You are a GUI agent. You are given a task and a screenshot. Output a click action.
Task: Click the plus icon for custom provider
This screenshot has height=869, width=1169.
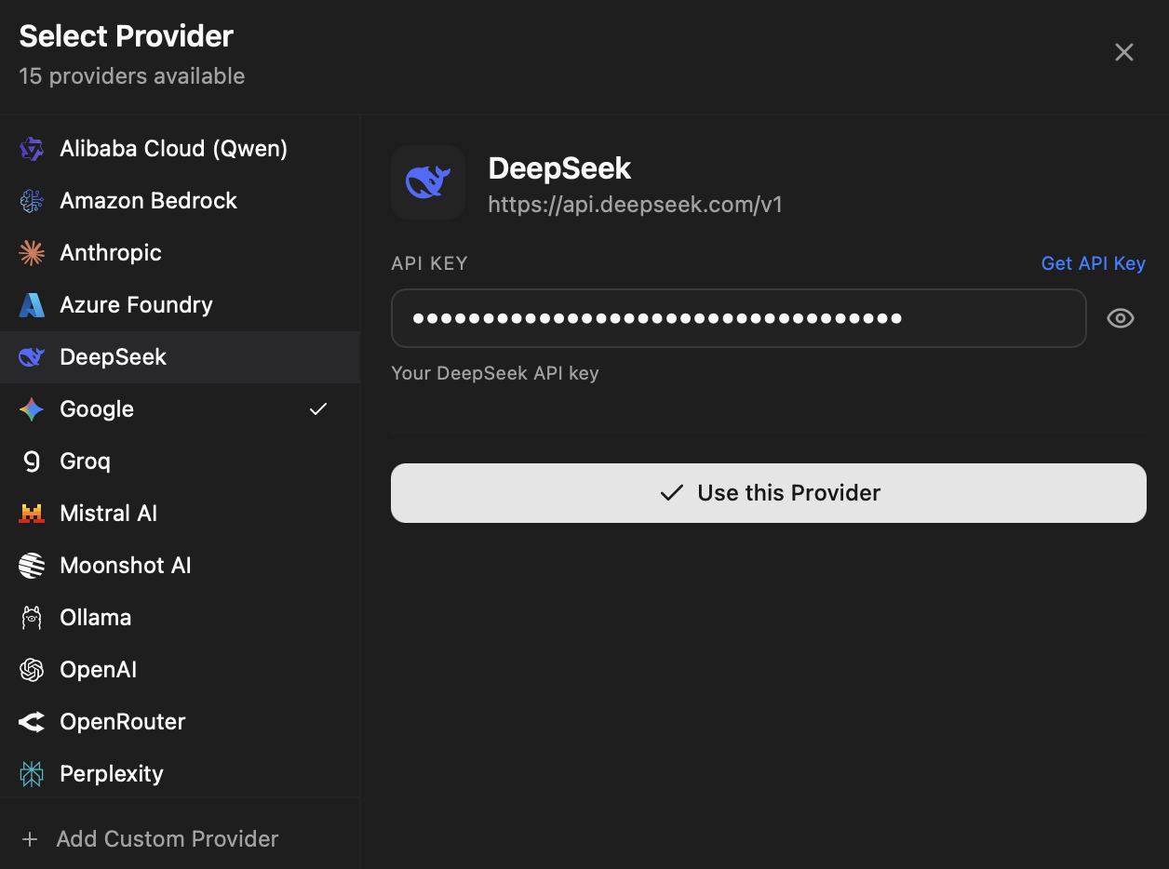pyautogui.click(x=30, y=839)
